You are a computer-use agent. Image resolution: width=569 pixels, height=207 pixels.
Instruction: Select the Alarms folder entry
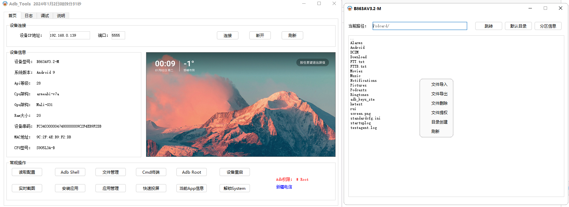coord(356,43)
